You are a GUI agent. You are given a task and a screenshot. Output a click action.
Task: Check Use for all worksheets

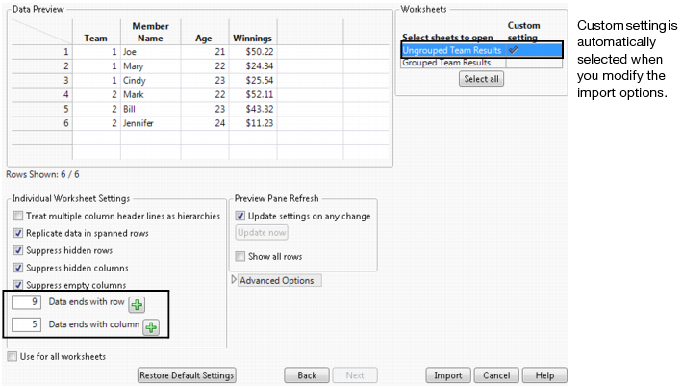point(12,356)
